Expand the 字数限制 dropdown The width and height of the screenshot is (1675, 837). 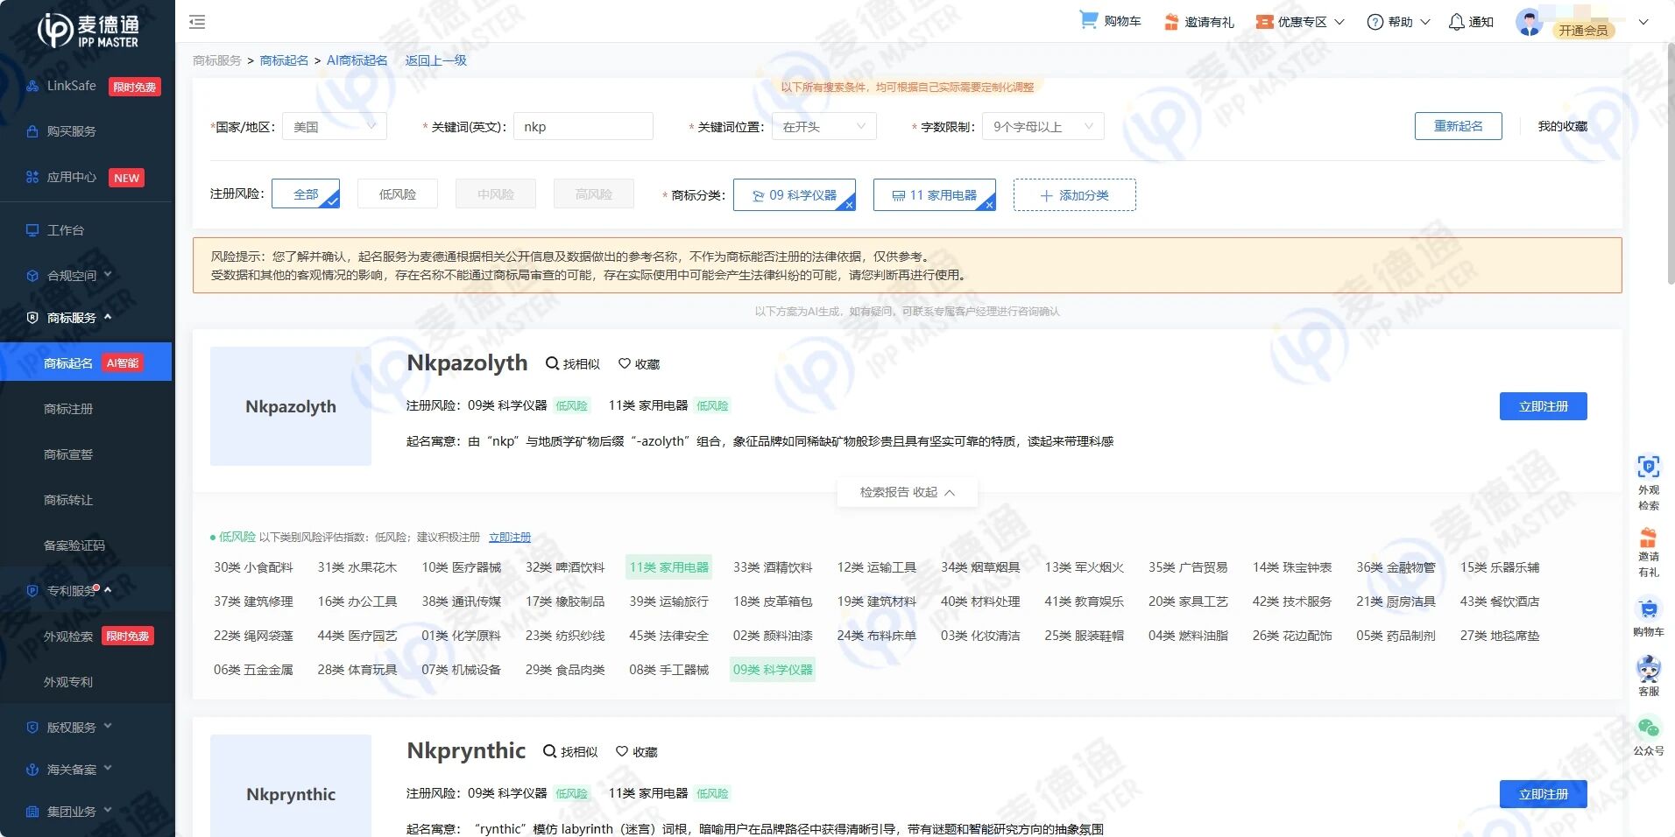1042,127
